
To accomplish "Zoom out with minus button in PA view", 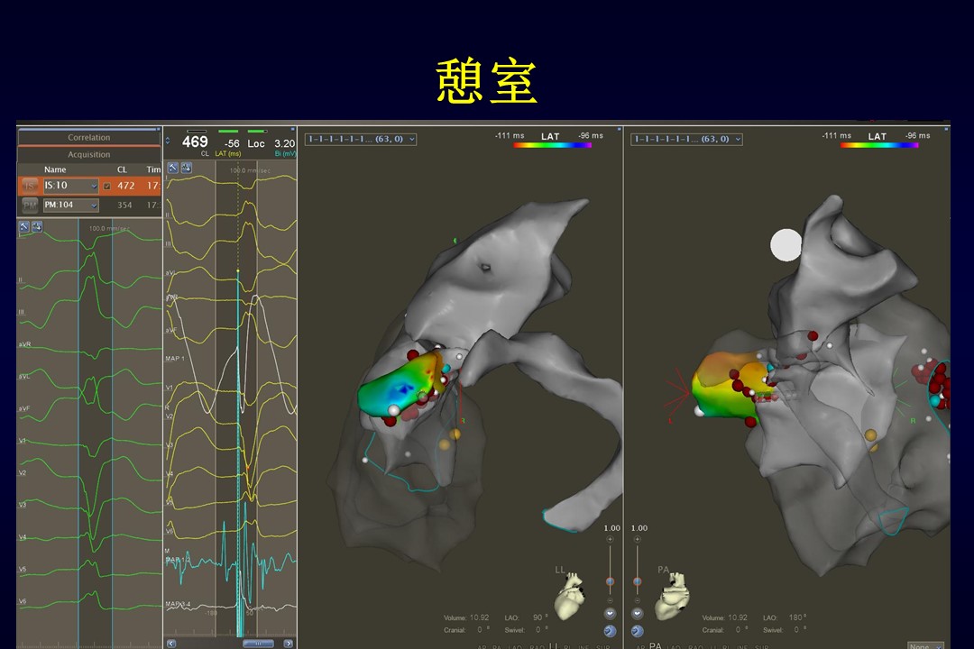I will coord(638,600).
